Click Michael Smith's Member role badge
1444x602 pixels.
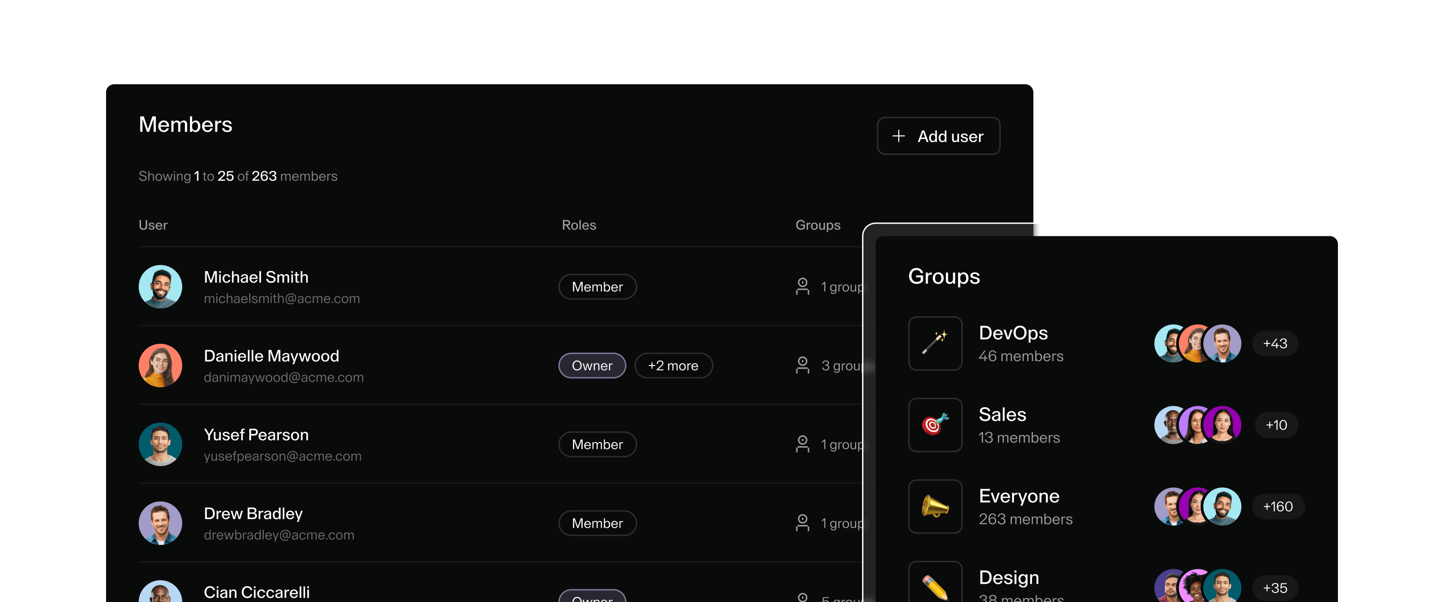pyautogui.click(x=597, y=287)
